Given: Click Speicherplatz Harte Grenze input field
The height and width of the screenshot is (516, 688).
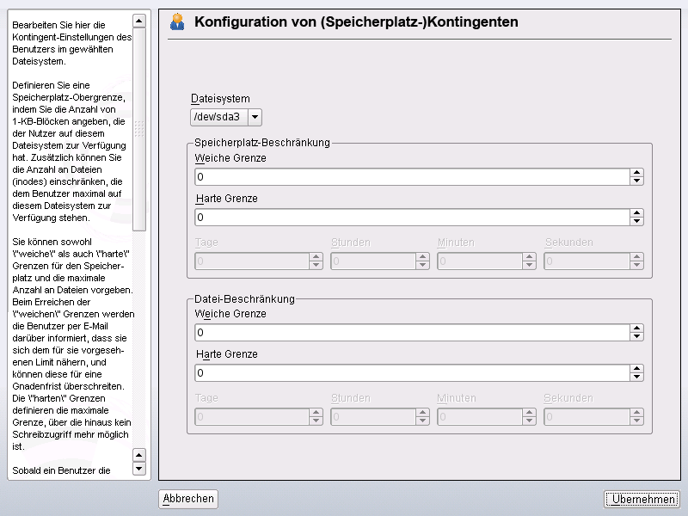Looking at the screenshot, I should click(413, 218).
